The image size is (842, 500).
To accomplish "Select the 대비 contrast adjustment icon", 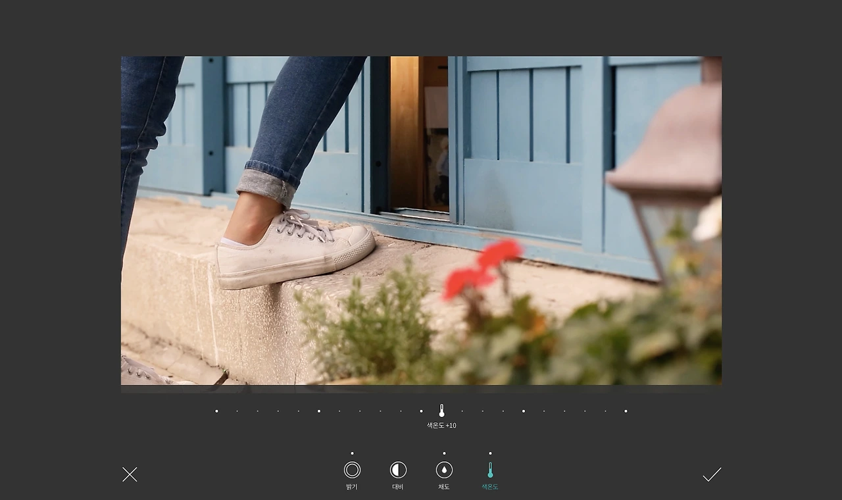I will tap(398, 470).
